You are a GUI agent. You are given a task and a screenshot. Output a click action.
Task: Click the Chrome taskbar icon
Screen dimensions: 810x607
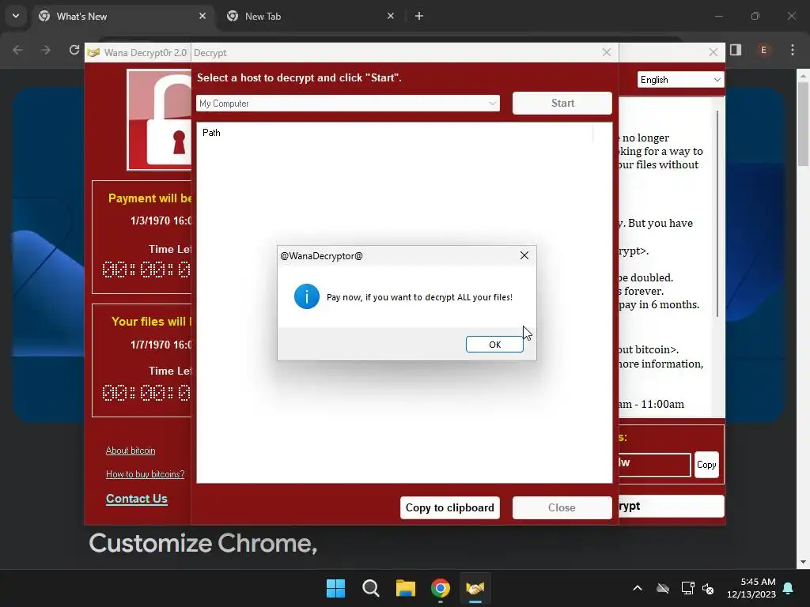point(440,588)
